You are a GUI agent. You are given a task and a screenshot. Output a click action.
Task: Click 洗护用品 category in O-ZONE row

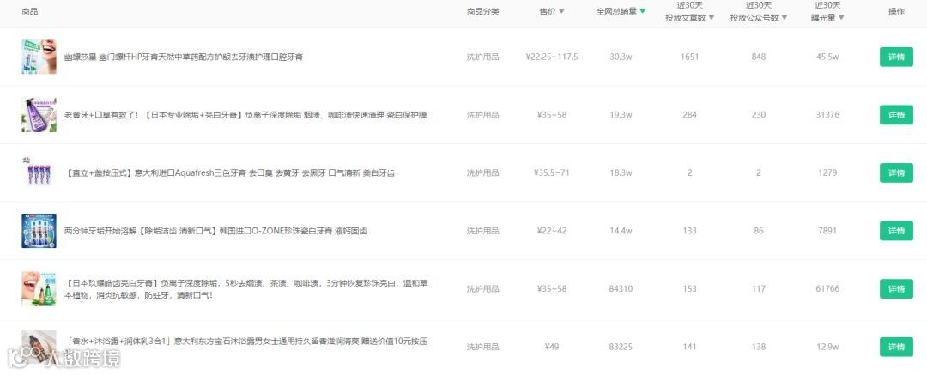(483, 231)
